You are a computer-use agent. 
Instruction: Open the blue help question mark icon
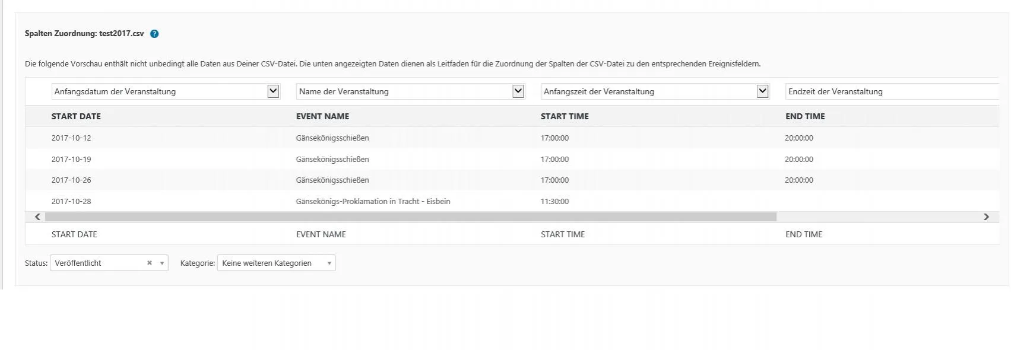tap(154, 34)
